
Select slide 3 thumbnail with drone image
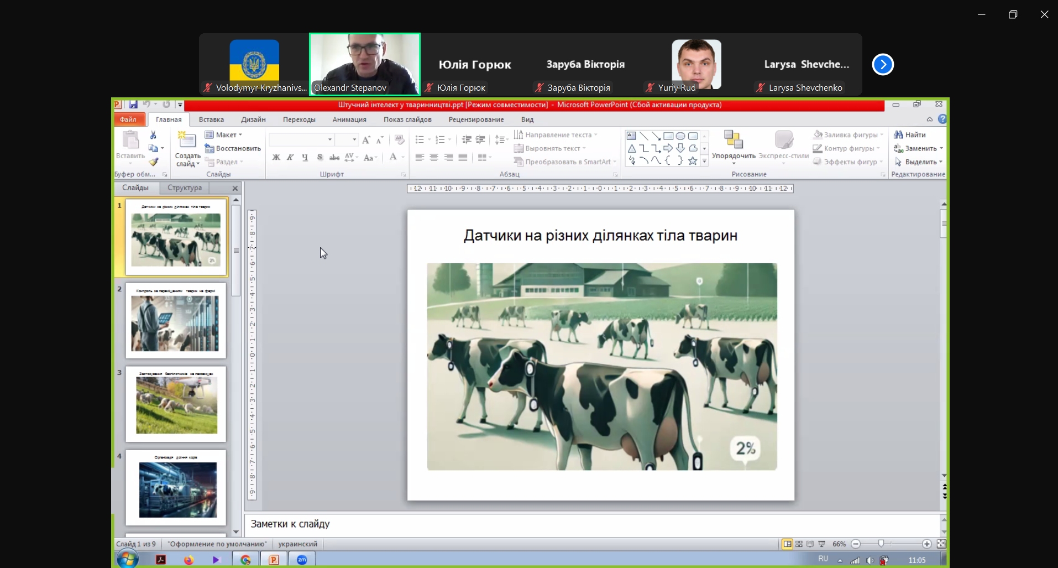point(176,404)
